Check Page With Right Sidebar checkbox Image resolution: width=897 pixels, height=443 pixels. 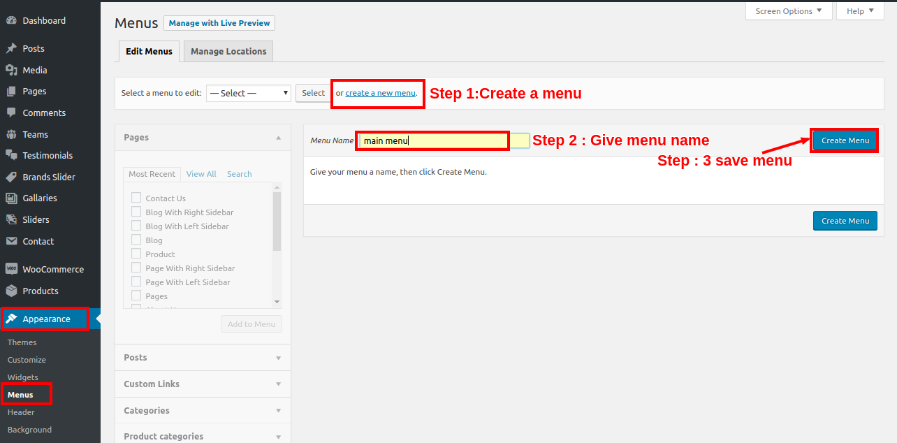[x=136, y=268]
